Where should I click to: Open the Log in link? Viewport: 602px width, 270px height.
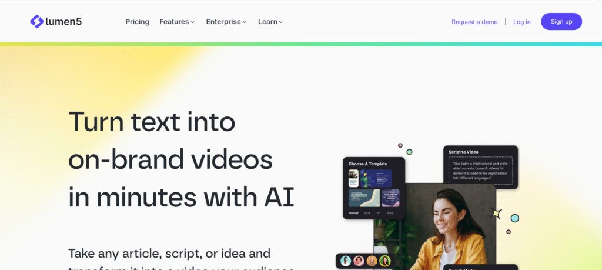[522, 22]
